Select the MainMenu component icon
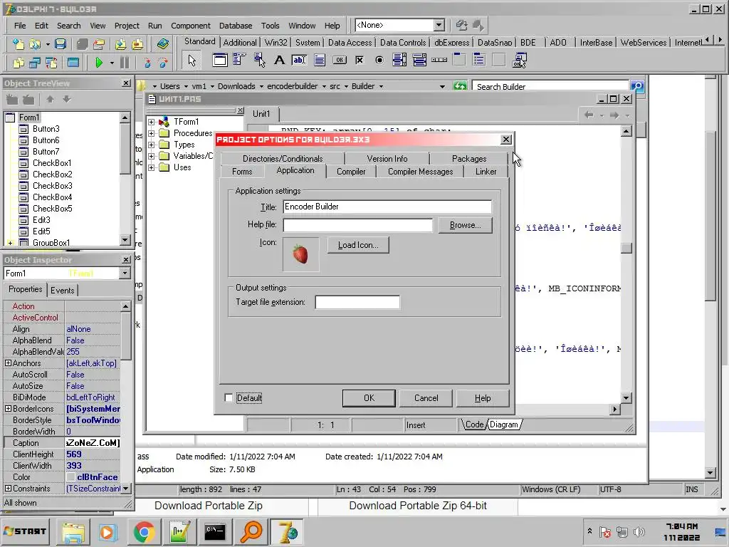The height and width of the screenshot is (547, 729). click(239, 60)
